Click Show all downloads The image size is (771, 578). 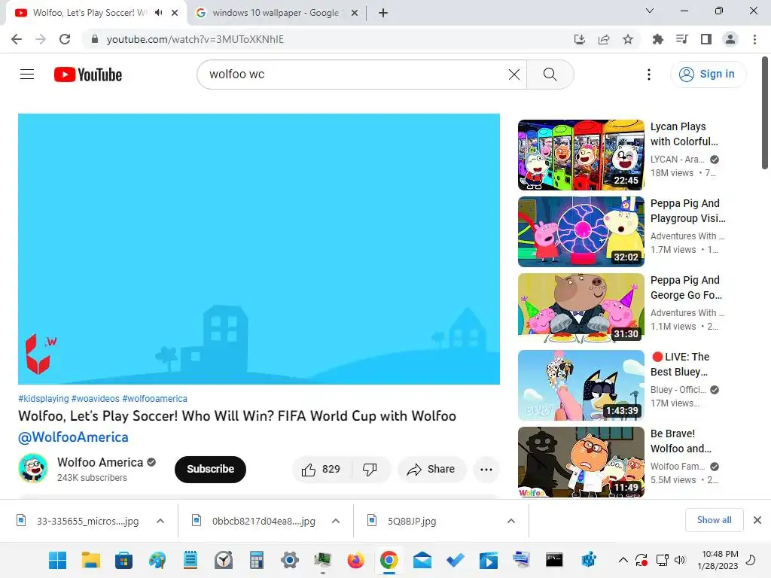[714, 520]
